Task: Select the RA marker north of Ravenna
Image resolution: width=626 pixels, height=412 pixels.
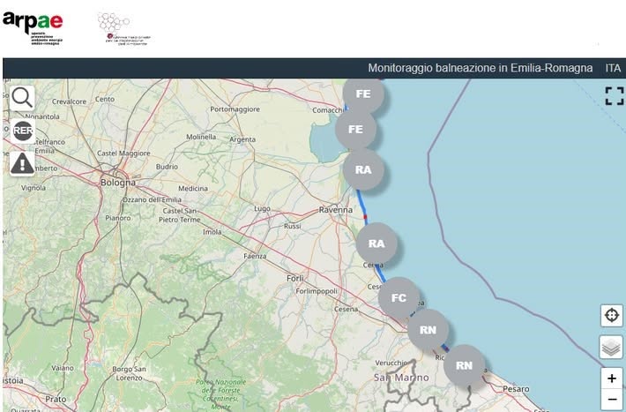Action: pos(363,169)
